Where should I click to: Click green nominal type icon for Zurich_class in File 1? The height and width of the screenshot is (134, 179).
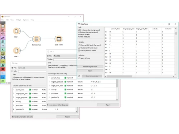pos(30,90)
